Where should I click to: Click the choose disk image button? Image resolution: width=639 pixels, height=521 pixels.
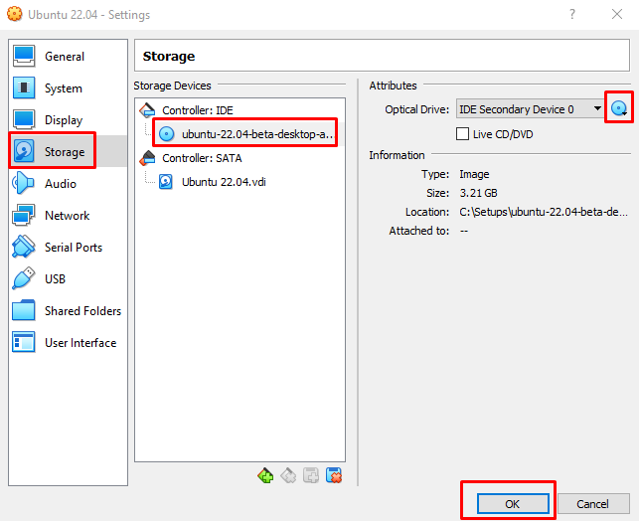[618, 108]
